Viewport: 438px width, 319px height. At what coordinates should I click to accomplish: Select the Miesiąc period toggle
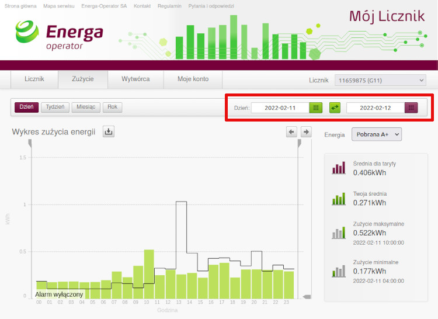click(86, 107)
